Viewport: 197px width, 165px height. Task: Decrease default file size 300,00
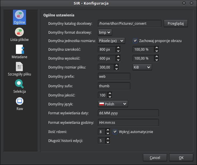coord(116,69)
